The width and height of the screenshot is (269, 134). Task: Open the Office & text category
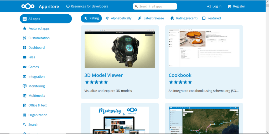tap(37, 105)
